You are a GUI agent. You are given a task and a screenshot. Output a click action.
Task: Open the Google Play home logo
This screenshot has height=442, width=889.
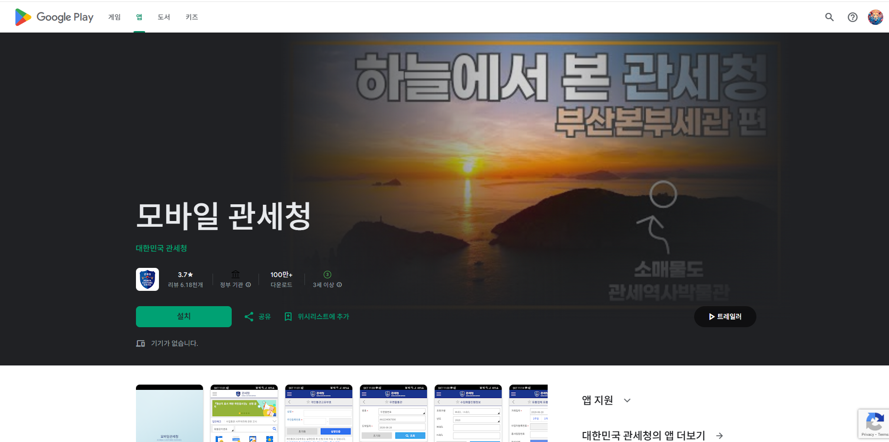[54, 17]
